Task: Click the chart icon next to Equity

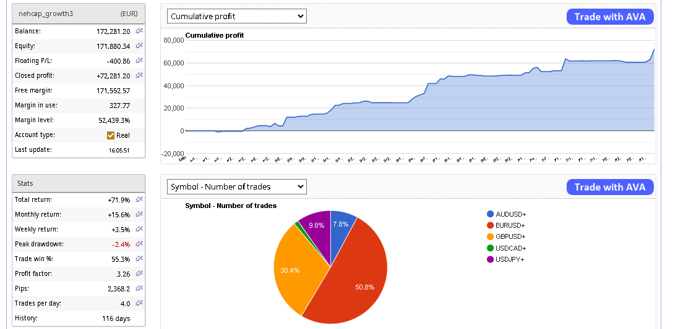Action: coord(139,46)
